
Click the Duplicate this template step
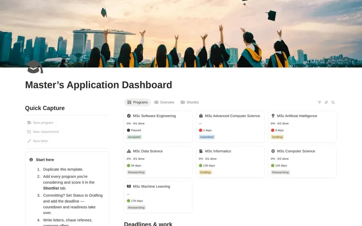click(63, 169)
